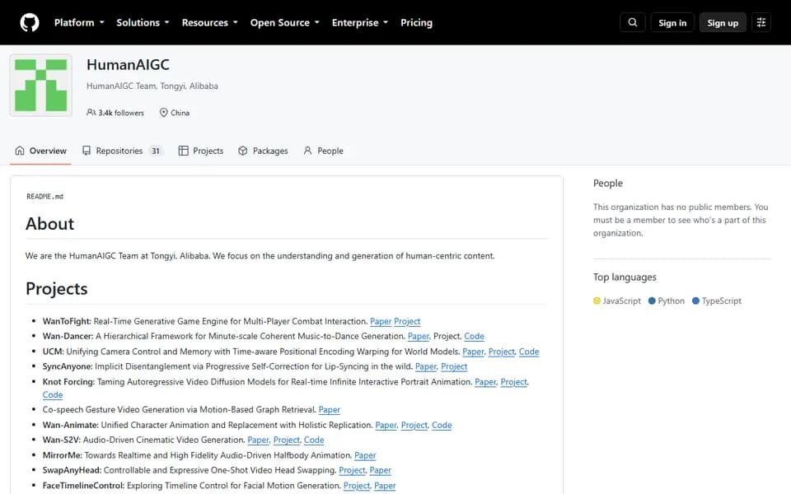Image resolution: width=791 pixels, height=494 pixels.
Task: Click the Repositories book icon
Action: 87,151
